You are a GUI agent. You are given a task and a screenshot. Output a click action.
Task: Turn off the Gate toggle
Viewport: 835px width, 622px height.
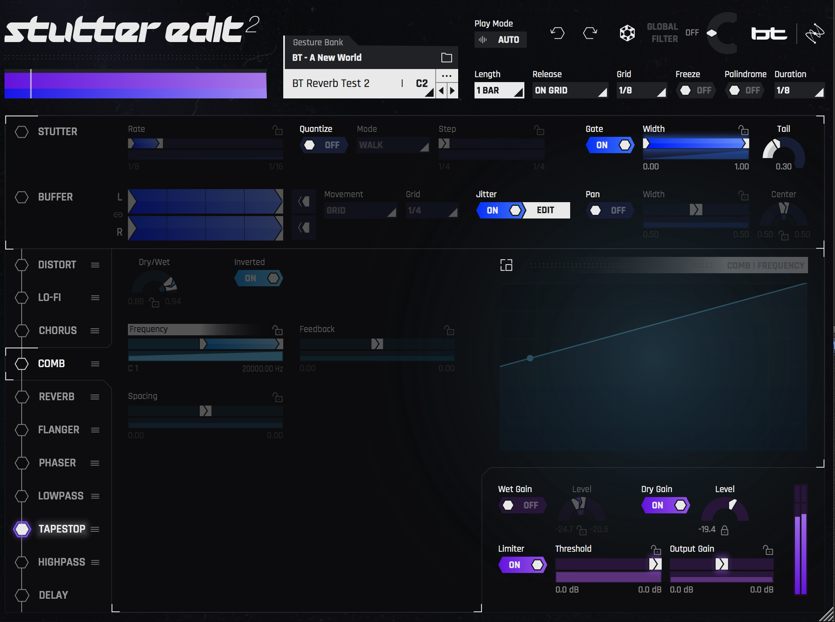point(610,145)
